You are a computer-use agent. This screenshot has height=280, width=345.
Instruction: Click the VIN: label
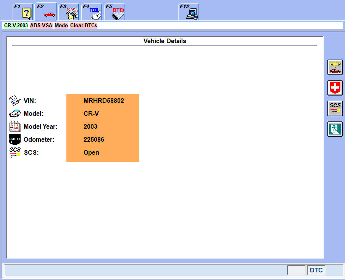pos(30,101)
